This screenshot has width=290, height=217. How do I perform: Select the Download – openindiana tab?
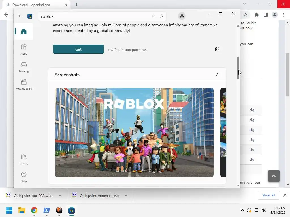click(x=36, y=5)
